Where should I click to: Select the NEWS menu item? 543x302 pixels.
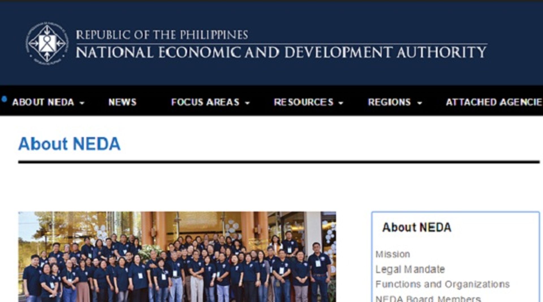(122, 102)
